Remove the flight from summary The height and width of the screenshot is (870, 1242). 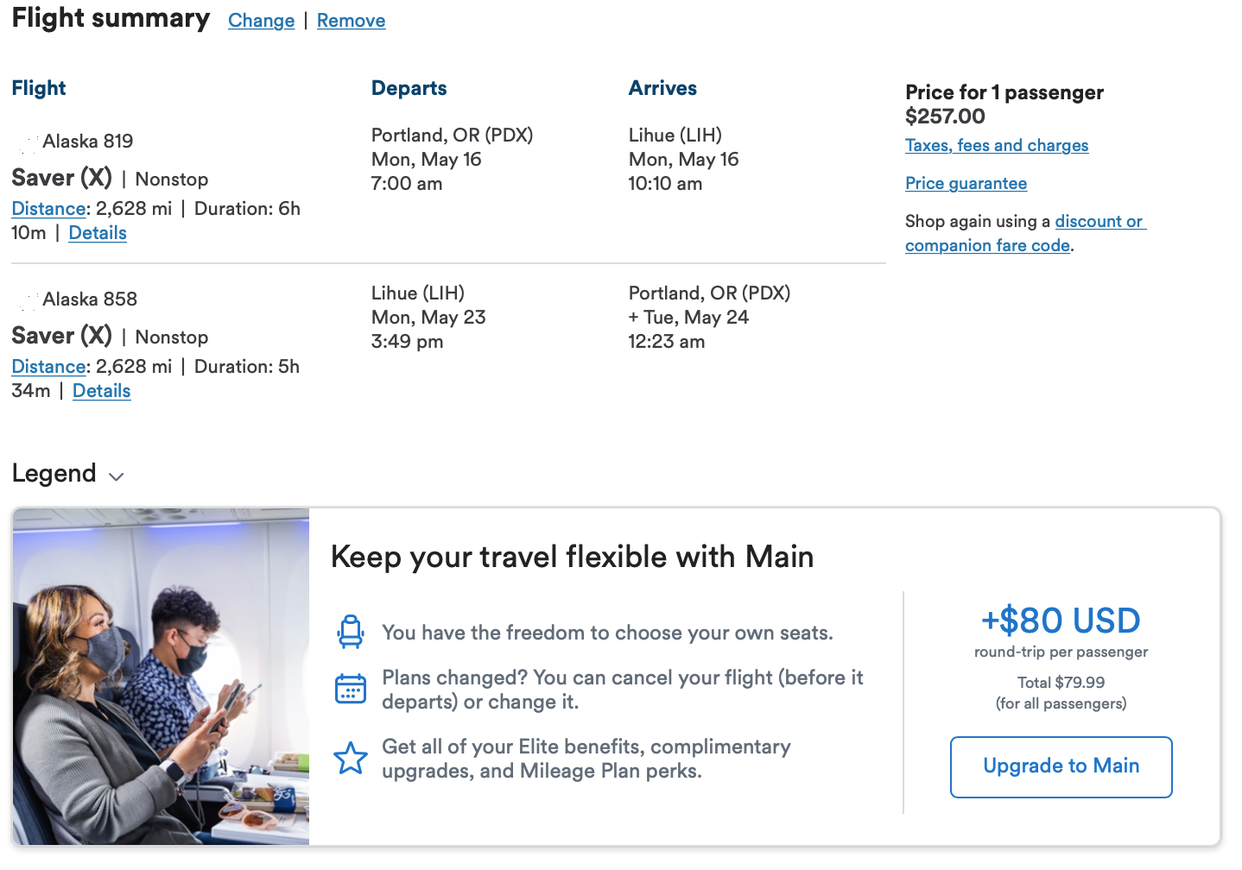(351, 21)
